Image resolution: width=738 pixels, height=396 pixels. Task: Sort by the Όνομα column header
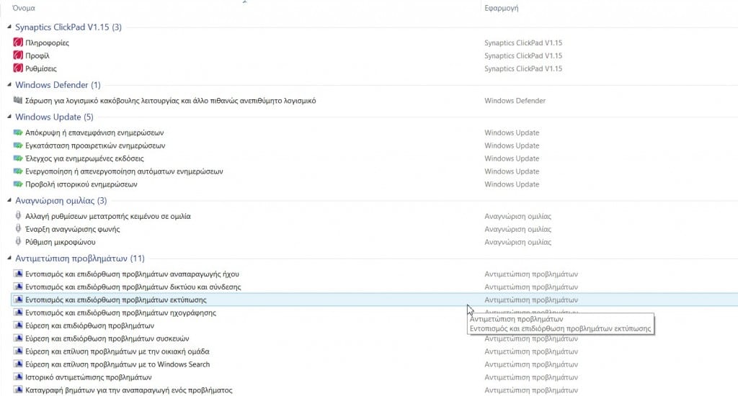click(x=24, y=8)
